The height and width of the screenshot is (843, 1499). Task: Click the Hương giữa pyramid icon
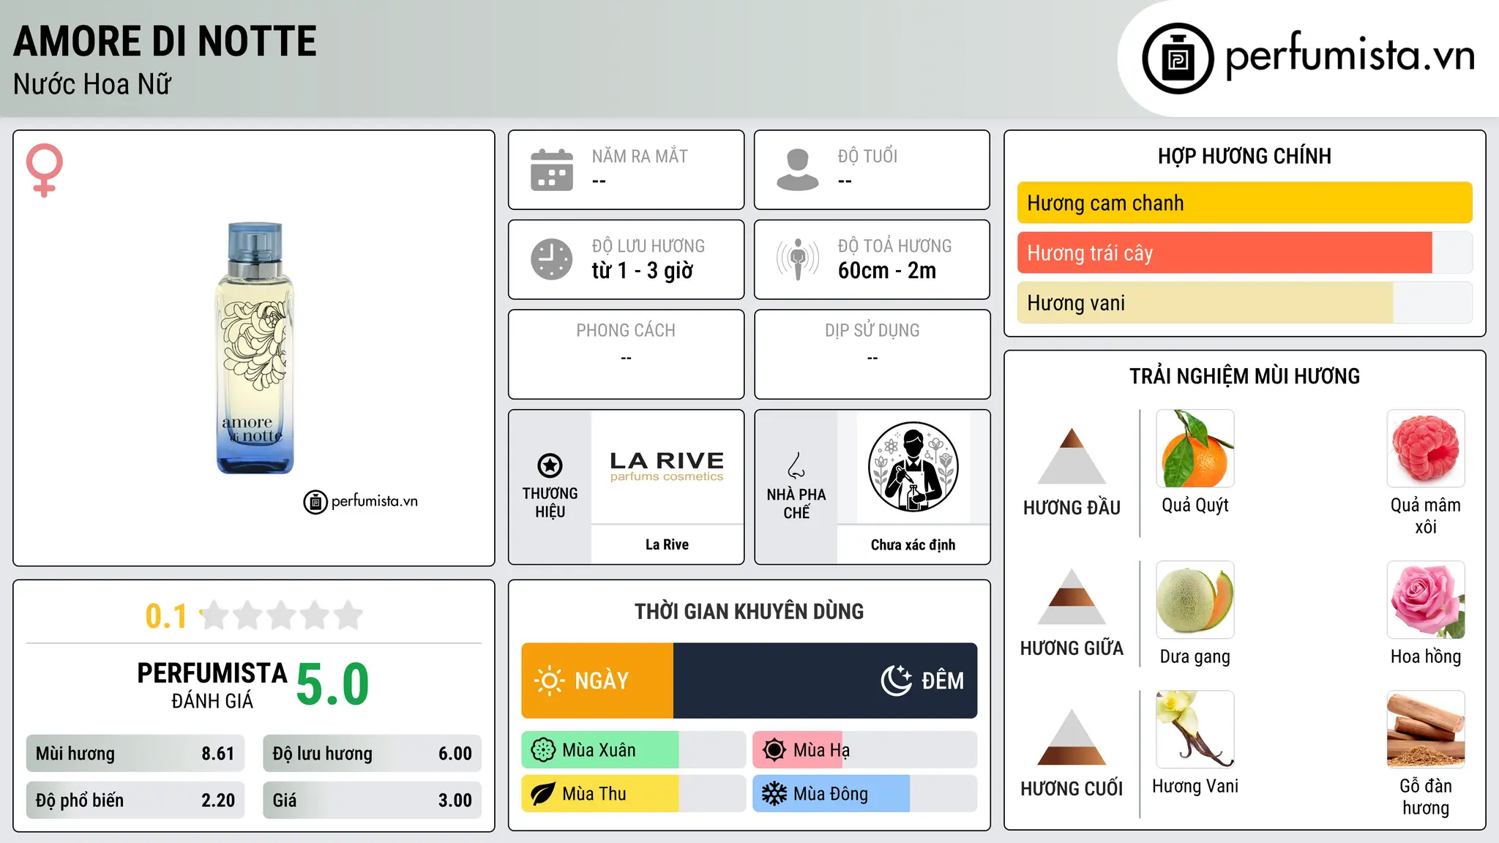point(1072,596)
